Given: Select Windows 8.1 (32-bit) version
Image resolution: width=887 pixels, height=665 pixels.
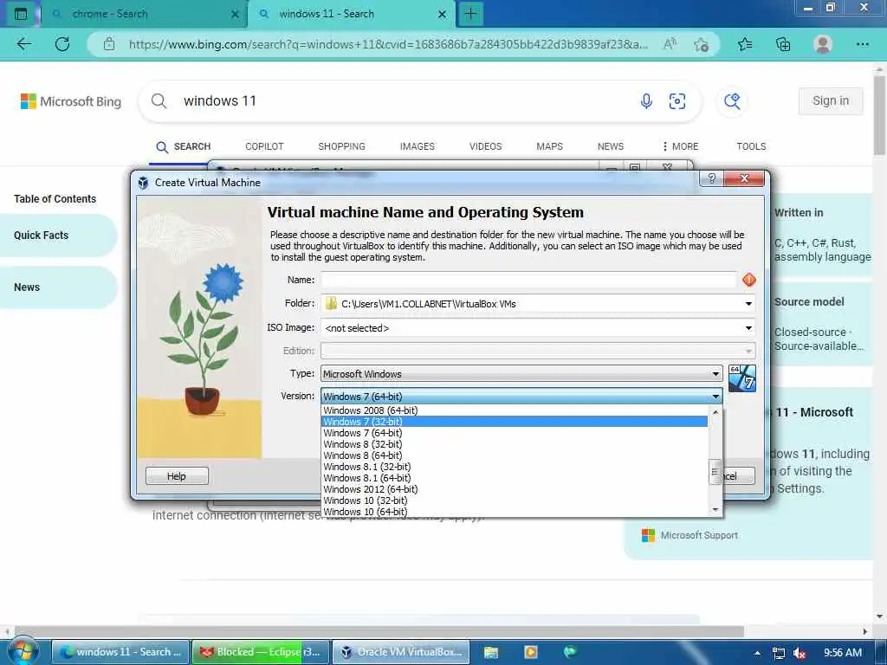Looking at the screenshot, I should click(x=515, y=467).
